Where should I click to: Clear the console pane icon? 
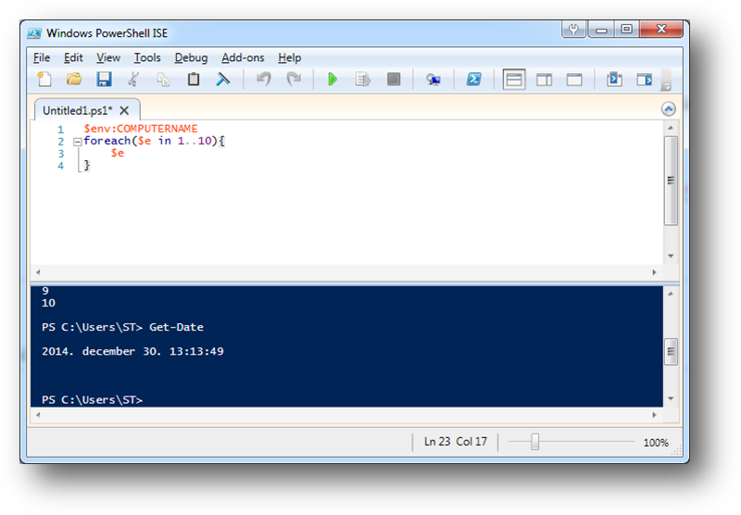point(222,79)
